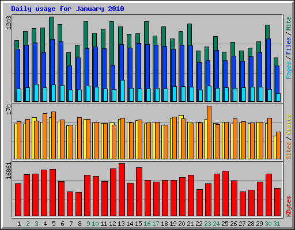This screenshot has width=295, height=230.
Task: Click green day label 23
Action: [x=207, y=224]
